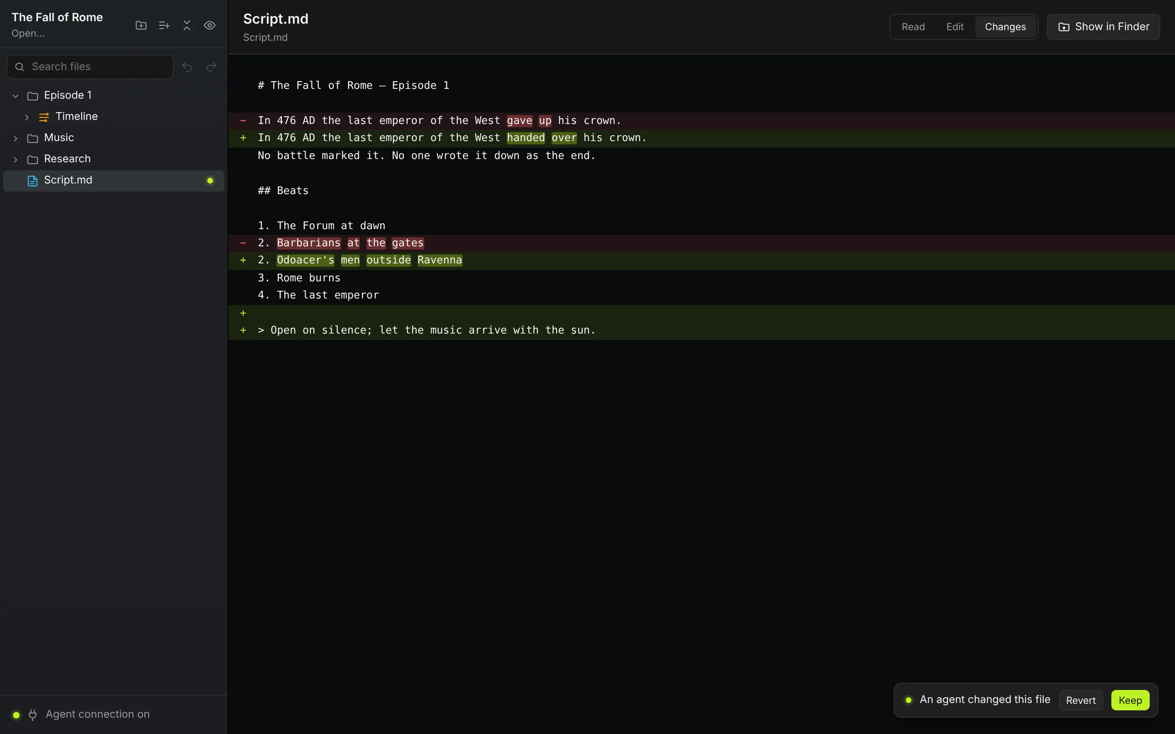The height and width of the screenshot is (734, 1175).
Task: Switch to the Changes tab
Action: coord(1005,27)
